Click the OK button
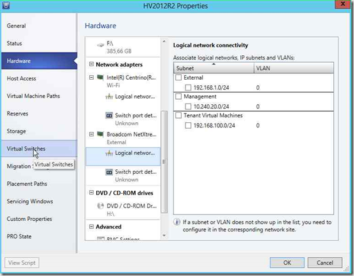Image resolution: width=354 pixels, height=276 pixels. 287,263
